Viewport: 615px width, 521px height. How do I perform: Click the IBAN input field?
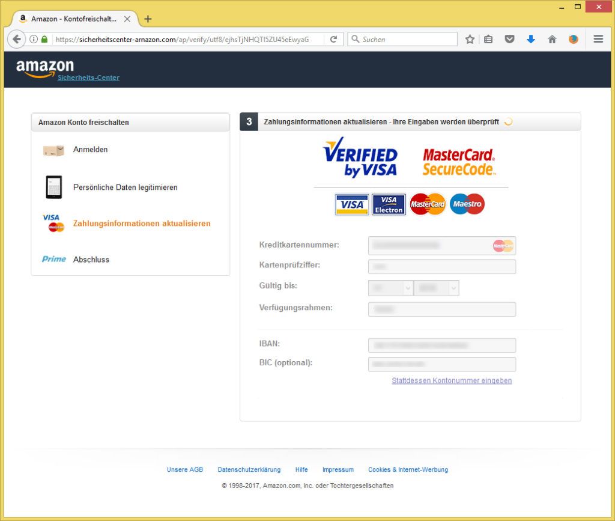(x=442, y=346)
